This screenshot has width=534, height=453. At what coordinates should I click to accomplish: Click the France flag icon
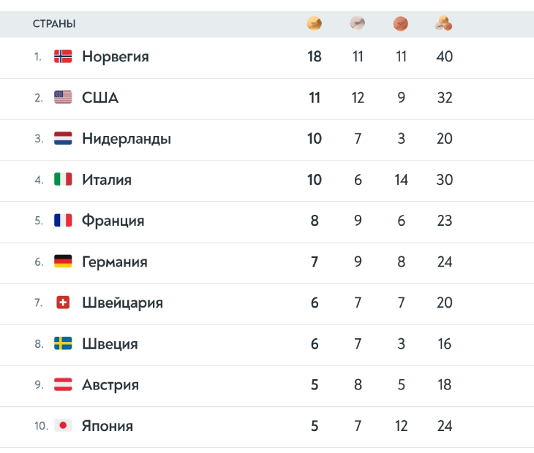click(x=63, y=220)
